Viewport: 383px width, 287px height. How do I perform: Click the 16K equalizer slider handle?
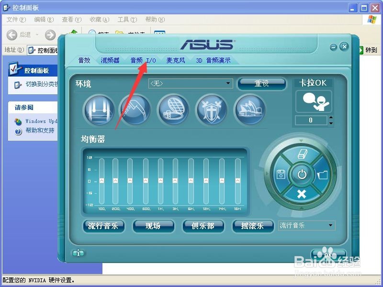pyautogui.click(x=237, y=180)
